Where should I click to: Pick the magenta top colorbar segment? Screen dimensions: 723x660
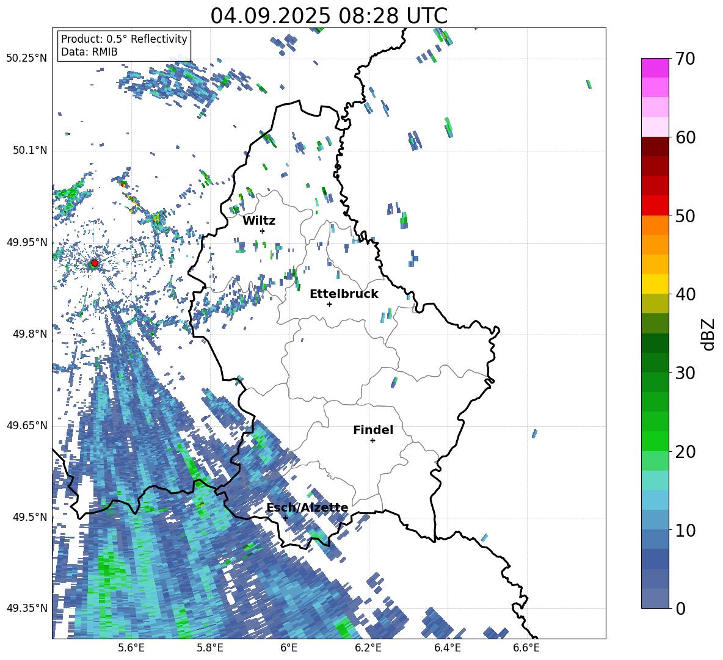655,68
